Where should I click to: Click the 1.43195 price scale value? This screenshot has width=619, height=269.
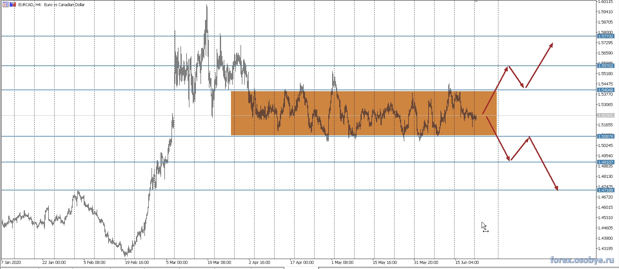coord(605,249)
